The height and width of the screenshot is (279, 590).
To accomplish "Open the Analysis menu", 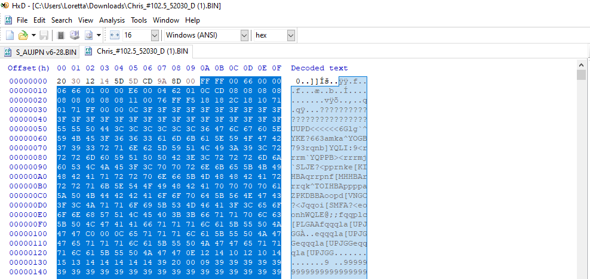I will (x=112, y=20).
